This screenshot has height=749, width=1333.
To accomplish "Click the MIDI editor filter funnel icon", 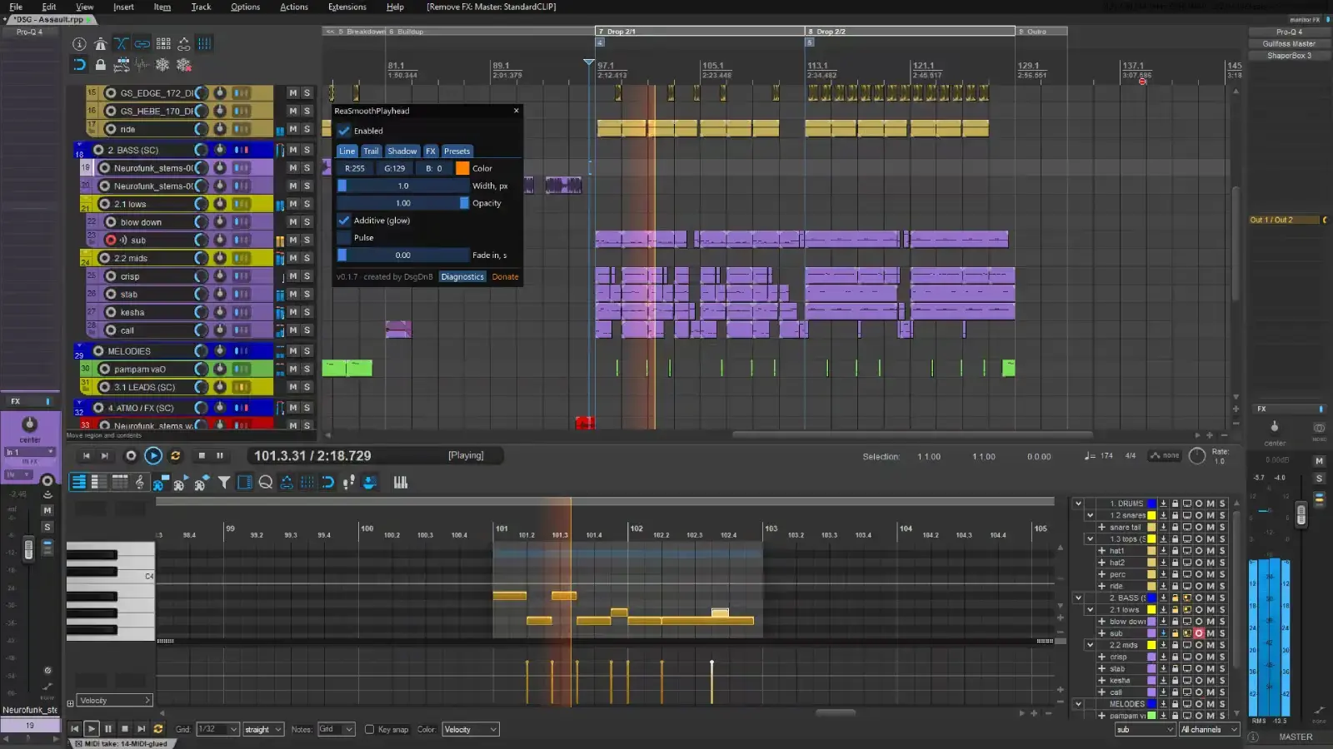I will point(224,482).
